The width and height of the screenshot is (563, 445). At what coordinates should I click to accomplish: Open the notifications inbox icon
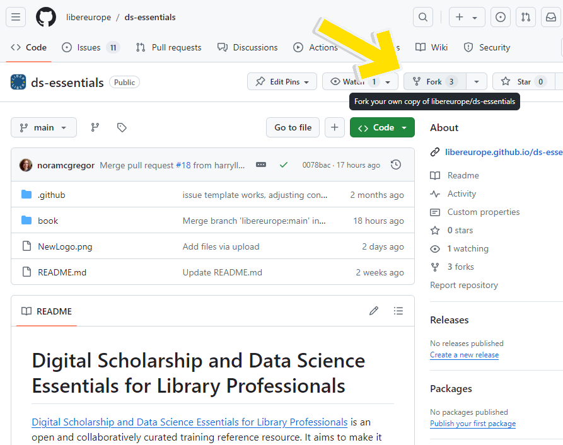coord(551,17)
